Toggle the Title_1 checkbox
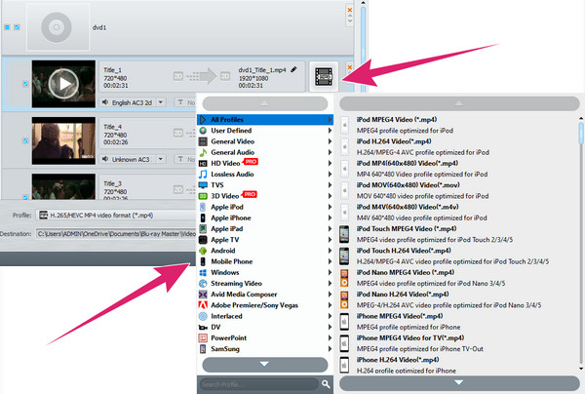The width and height of the screenshot is (585, 394). coord(25,84)
